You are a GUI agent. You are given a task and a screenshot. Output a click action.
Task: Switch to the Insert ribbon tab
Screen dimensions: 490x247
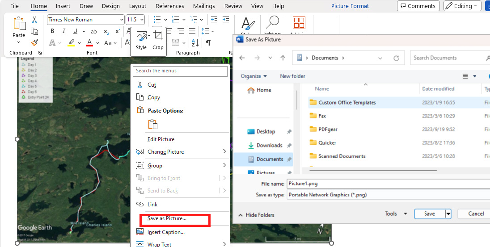[63, 6]
